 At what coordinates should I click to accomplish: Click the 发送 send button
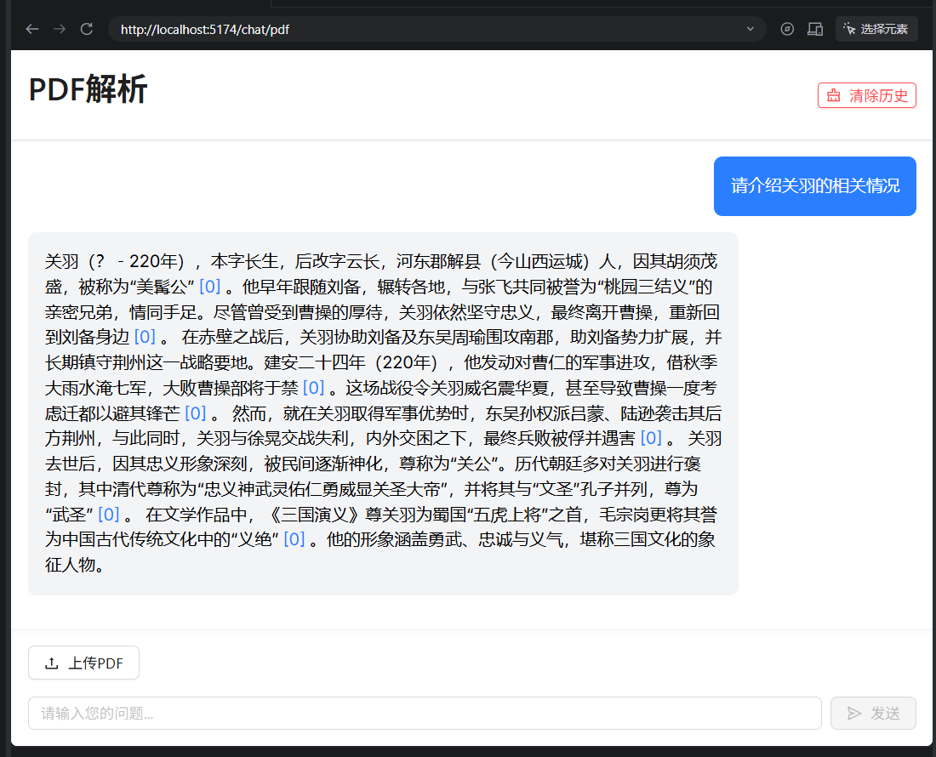(873, 713)
